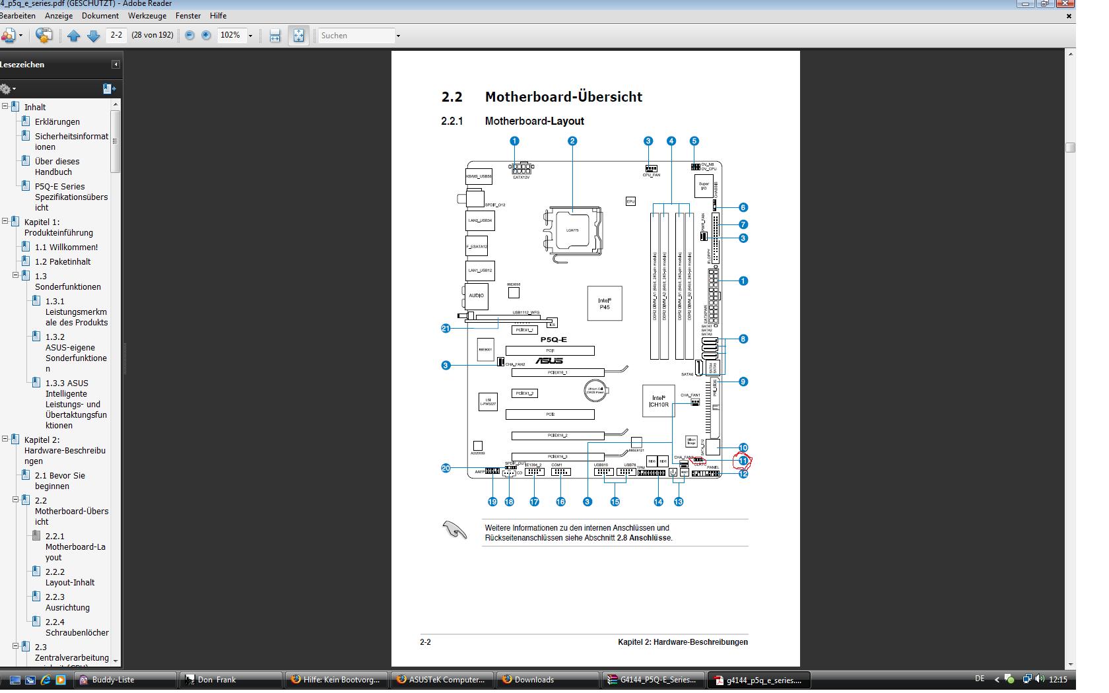Switch to ASUSTeK Computer... Firefox window
This screenshot has width=1109, height=693.
(x=442, y=680)
